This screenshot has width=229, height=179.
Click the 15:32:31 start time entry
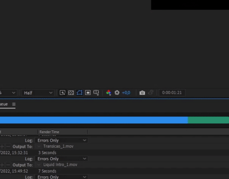pyautogui.click(x=19, y=153)
